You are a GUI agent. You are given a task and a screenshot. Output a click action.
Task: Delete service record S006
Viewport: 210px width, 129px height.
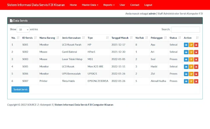196,74
